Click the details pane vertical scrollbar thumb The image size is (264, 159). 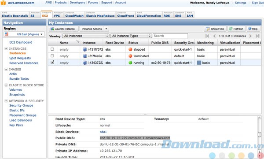(x=260, y=134)
